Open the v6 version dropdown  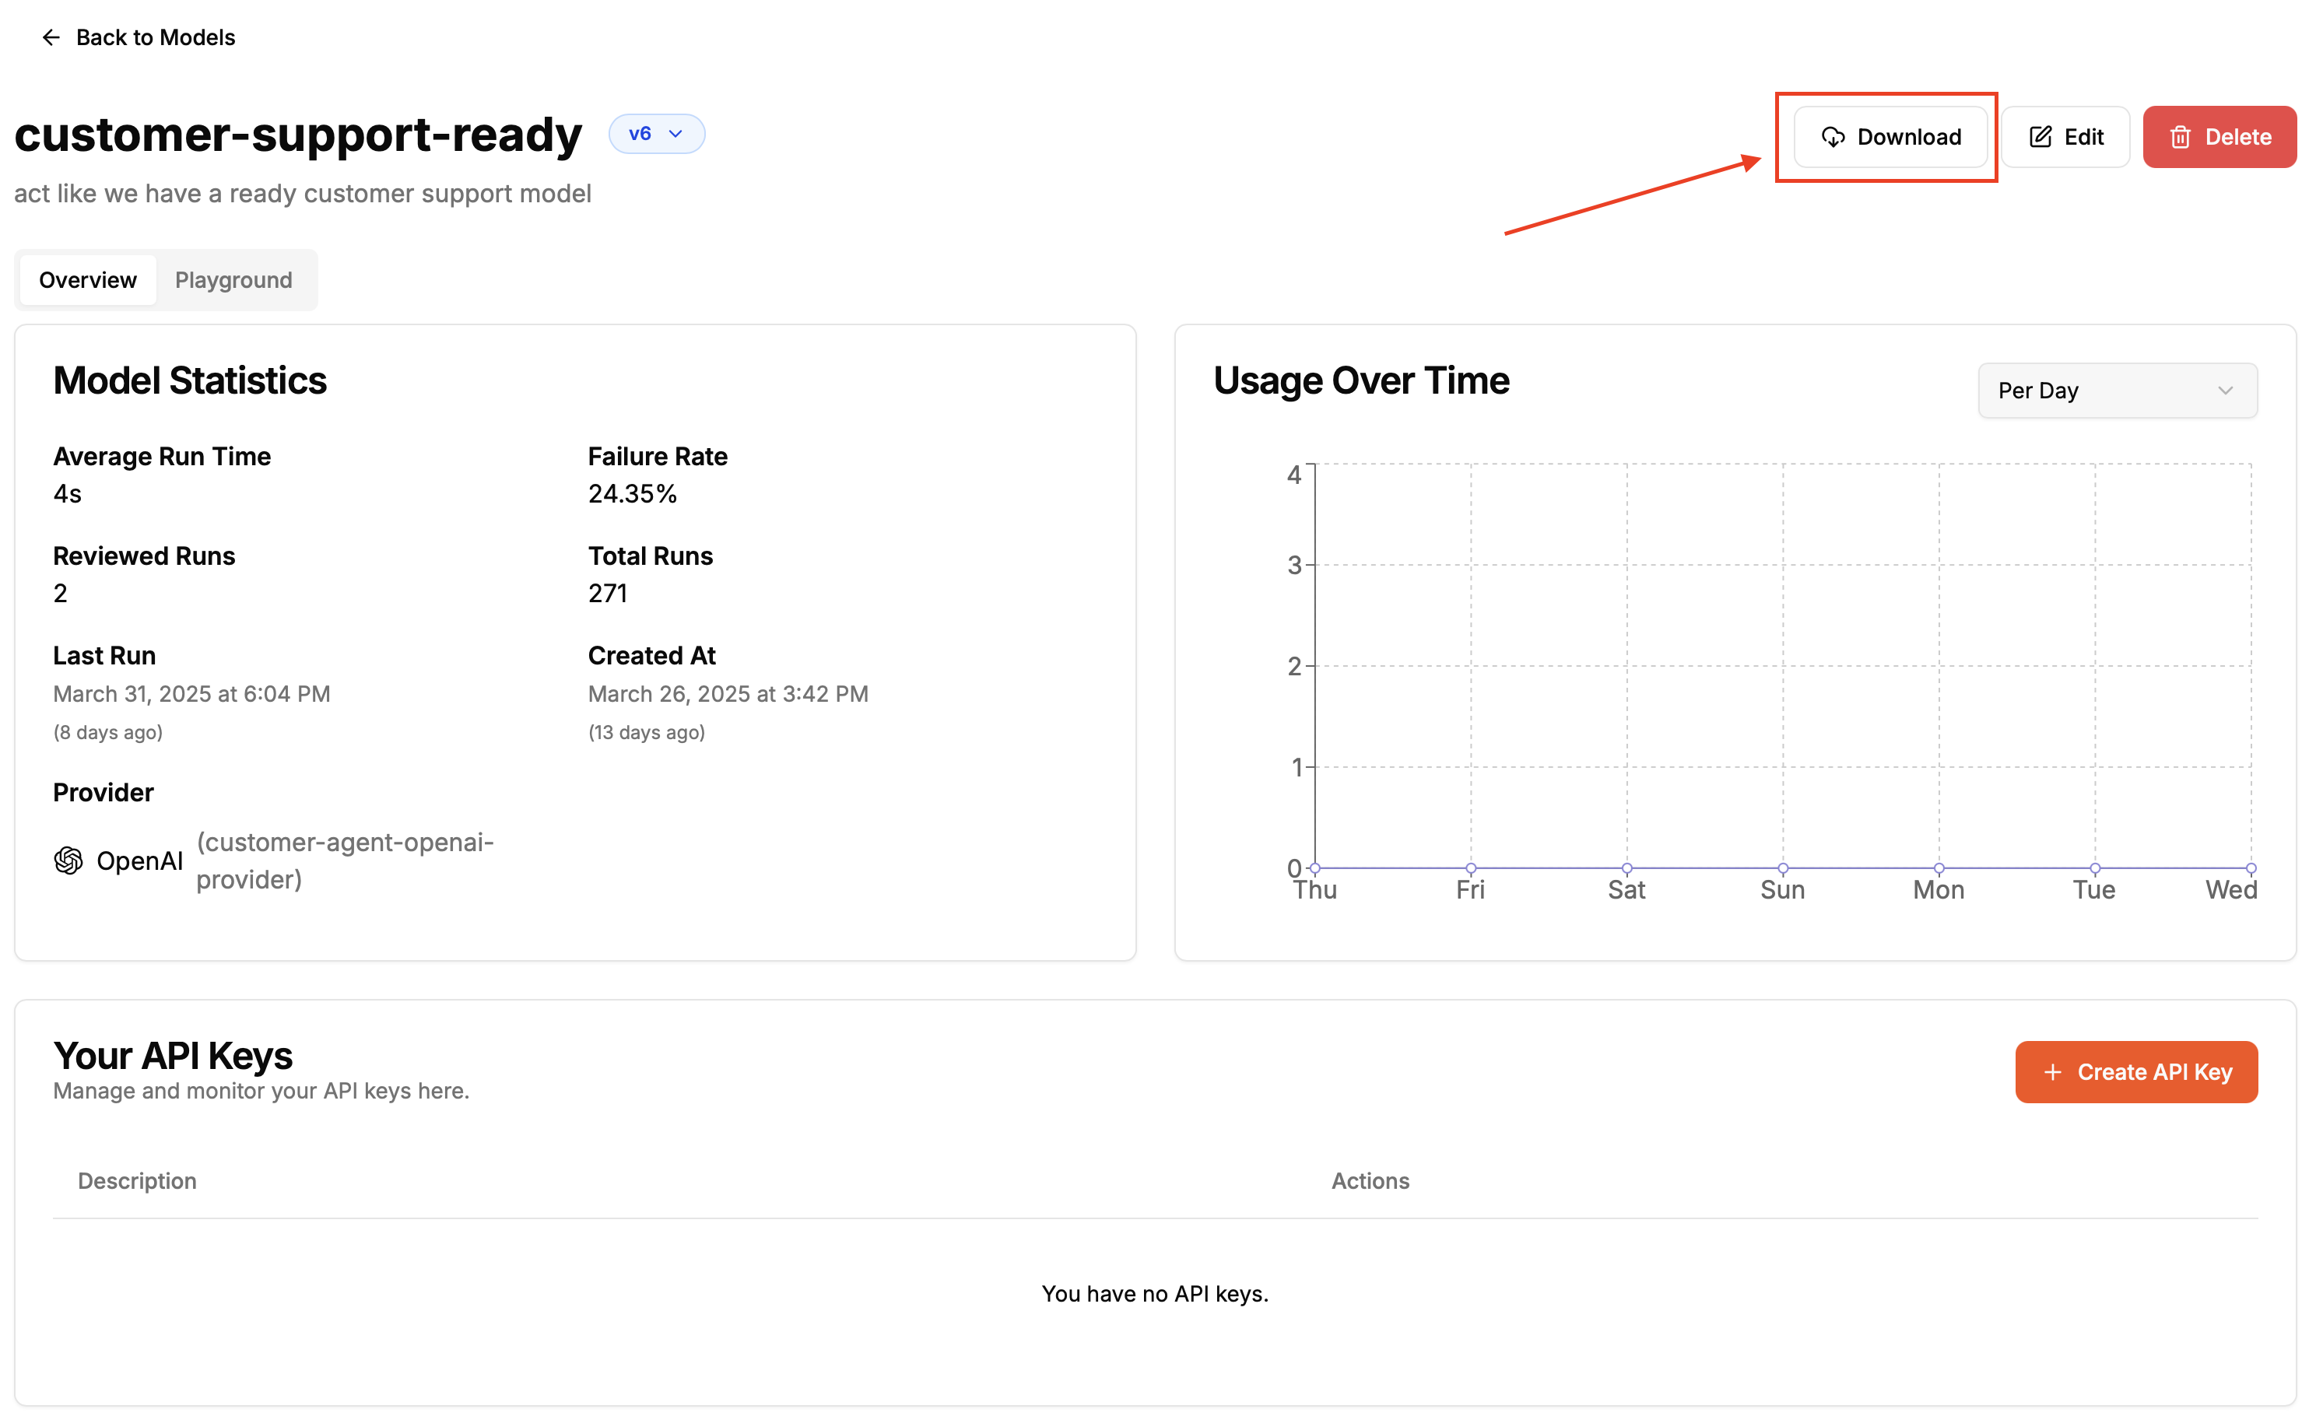656,133
